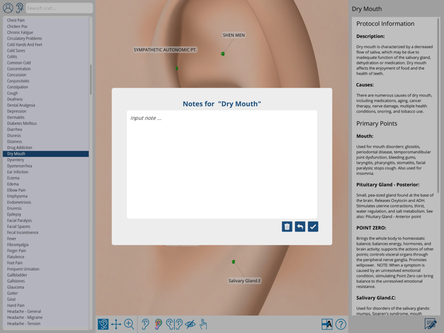The image size is (444, 333).
Task: Select Headache - Migraine from the list
Action: (24, 318)
